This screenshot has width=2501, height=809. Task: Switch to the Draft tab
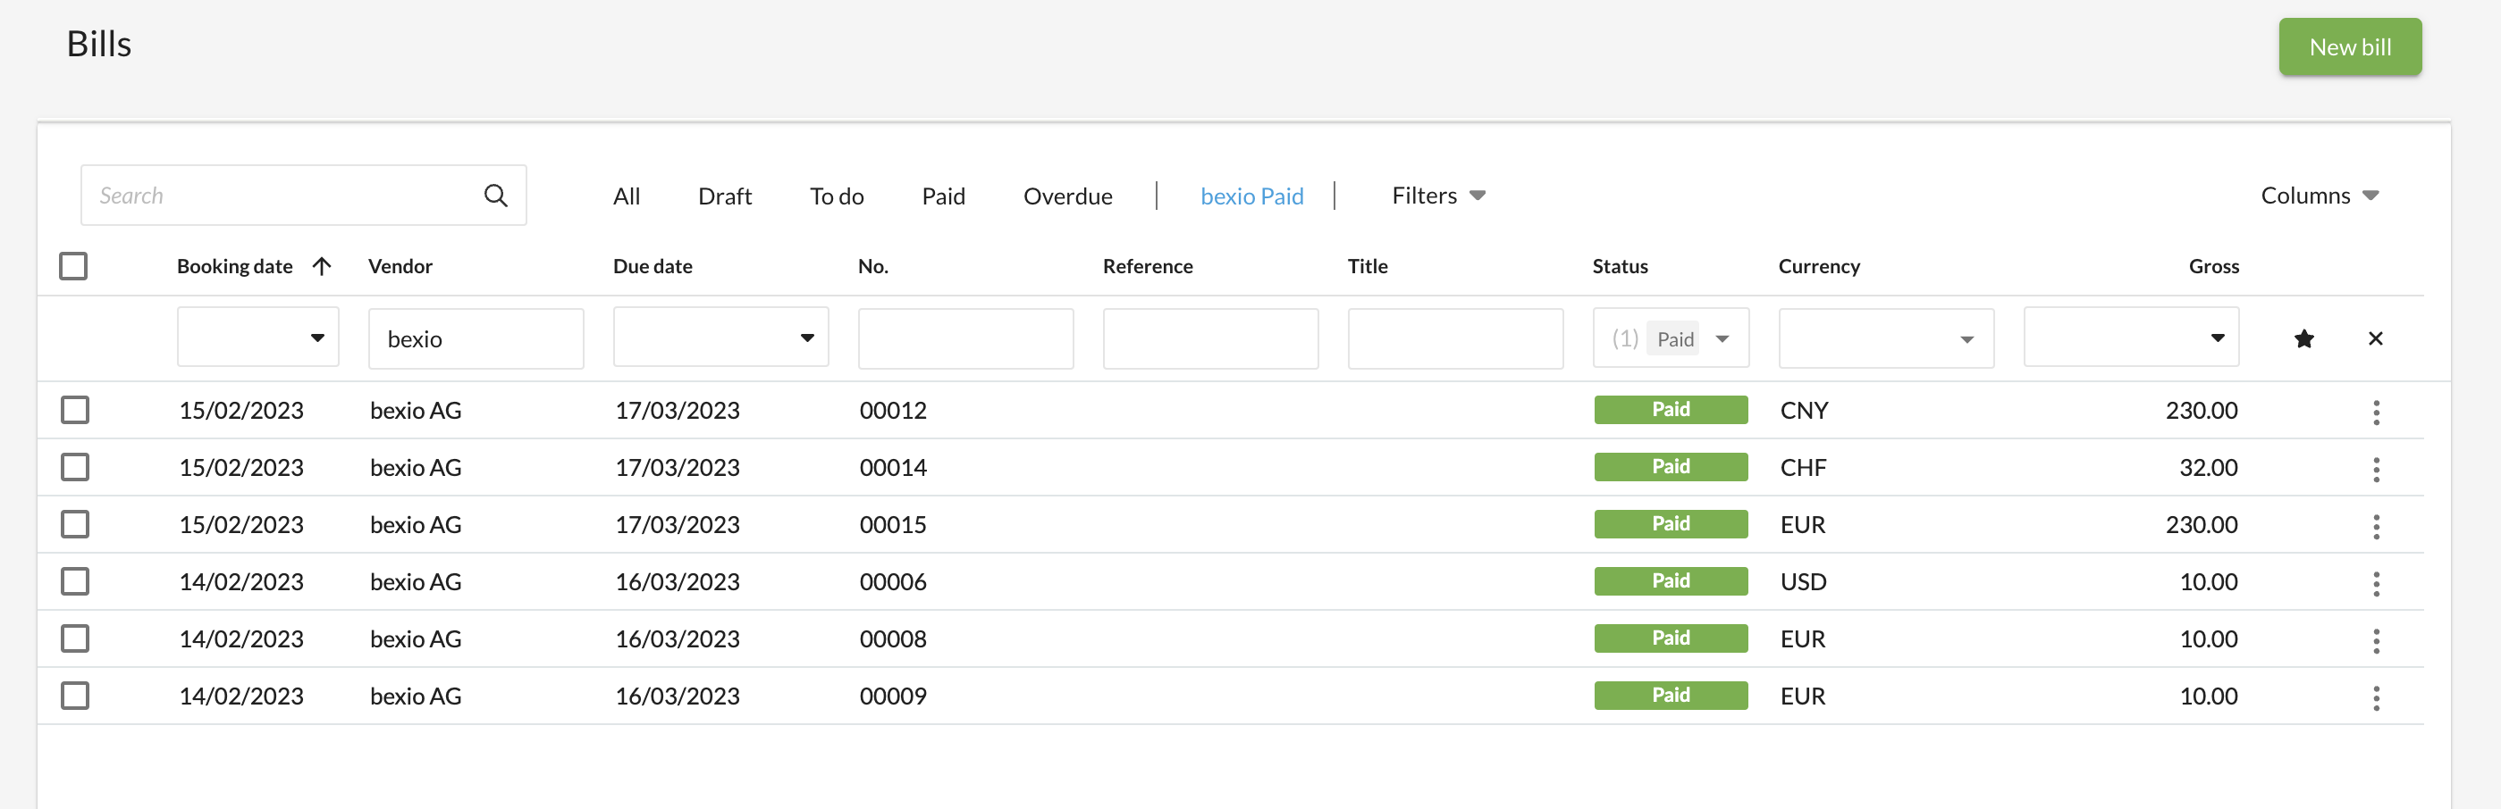tap(724, 196)
